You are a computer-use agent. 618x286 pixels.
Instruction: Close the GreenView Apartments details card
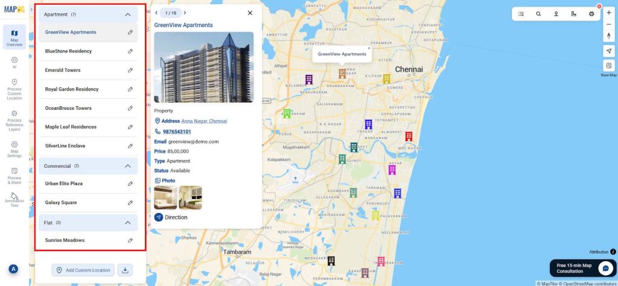tap(250, 13)
